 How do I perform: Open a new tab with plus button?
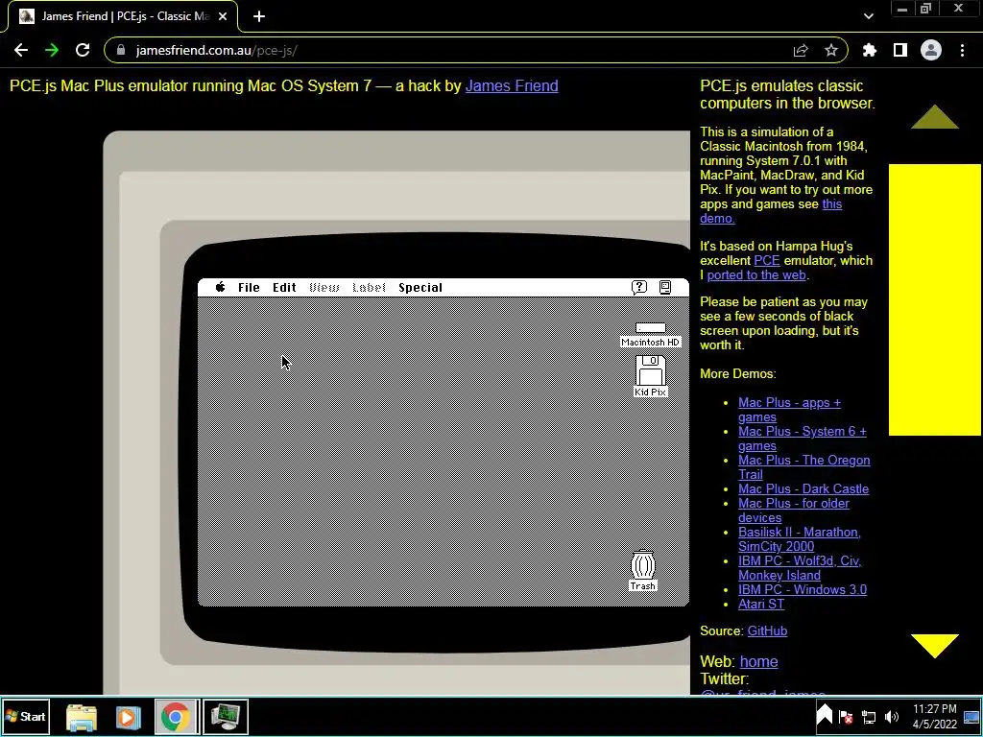tap(259, 16)
